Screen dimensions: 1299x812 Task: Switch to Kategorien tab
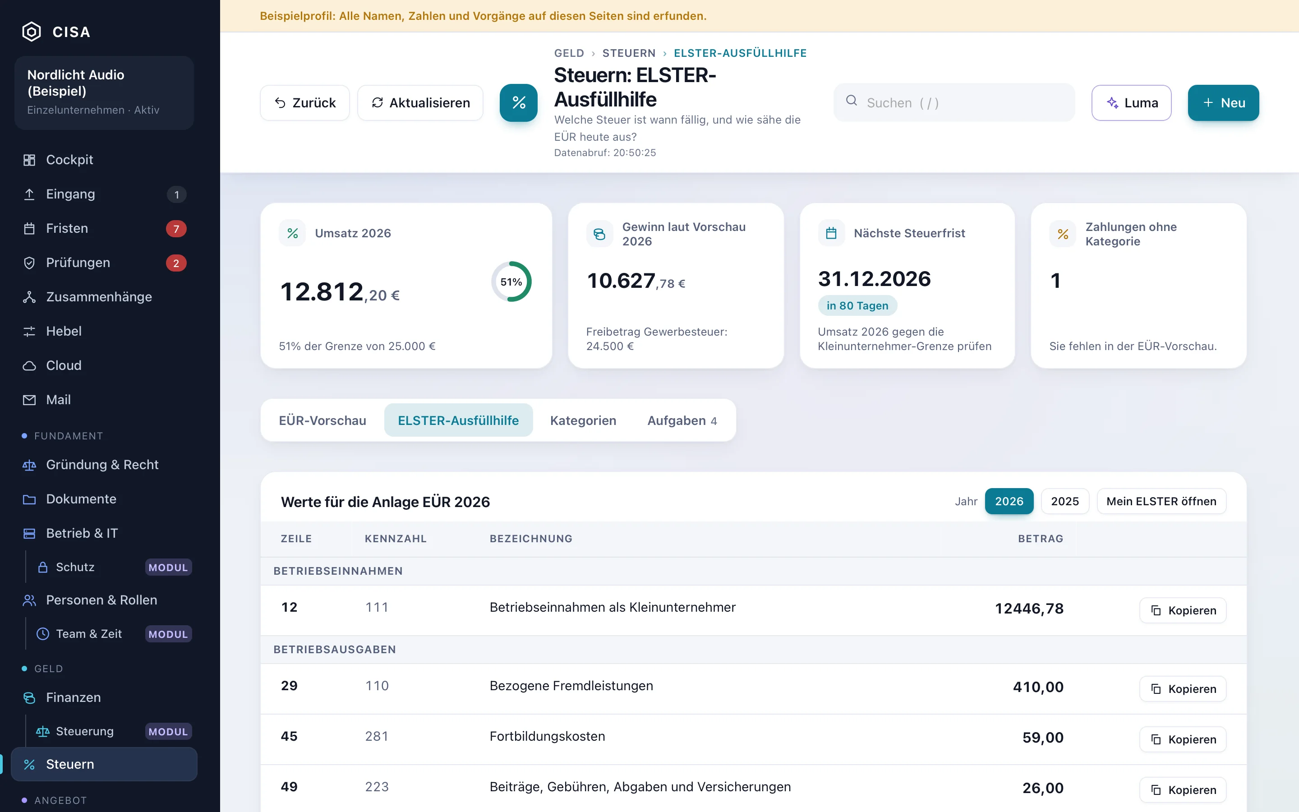583,420
